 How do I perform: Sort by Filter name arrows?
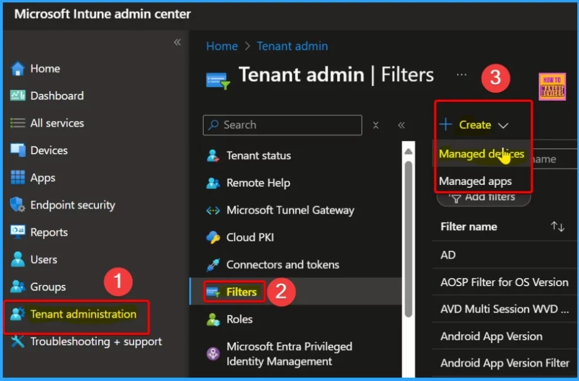click(x=557, y=226)
